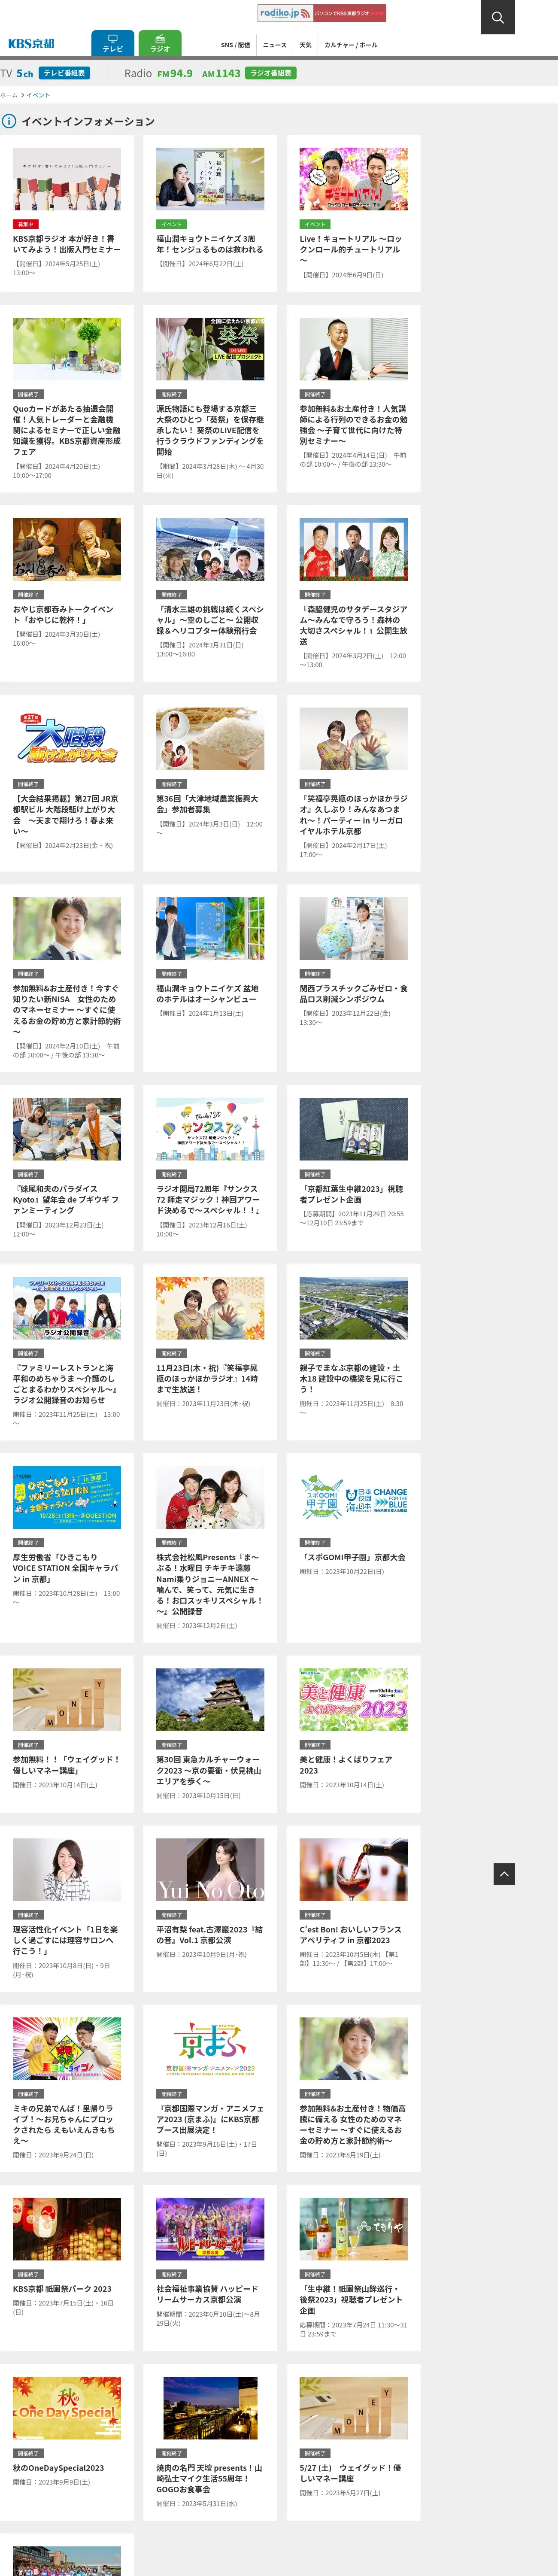Screen dimensions: 558x2576
Task: Open the 出版入門セミナー event thumbnail
Action: [67, 179]
